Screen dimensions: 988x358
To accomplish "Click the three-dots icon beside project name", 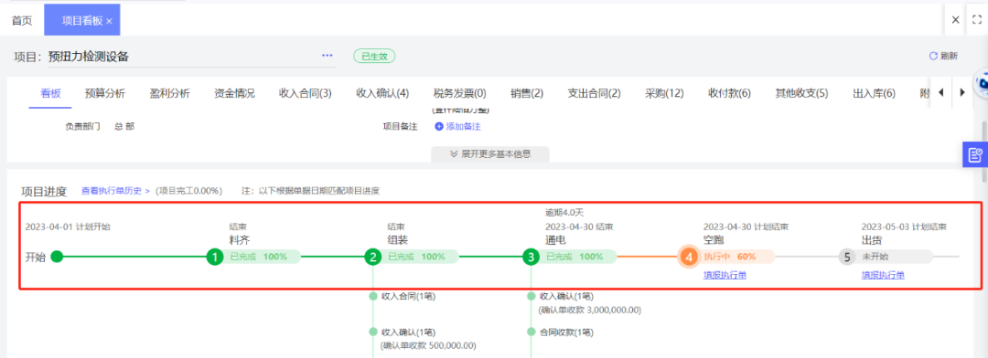I will pyautogui.click(x=327, y=56).
